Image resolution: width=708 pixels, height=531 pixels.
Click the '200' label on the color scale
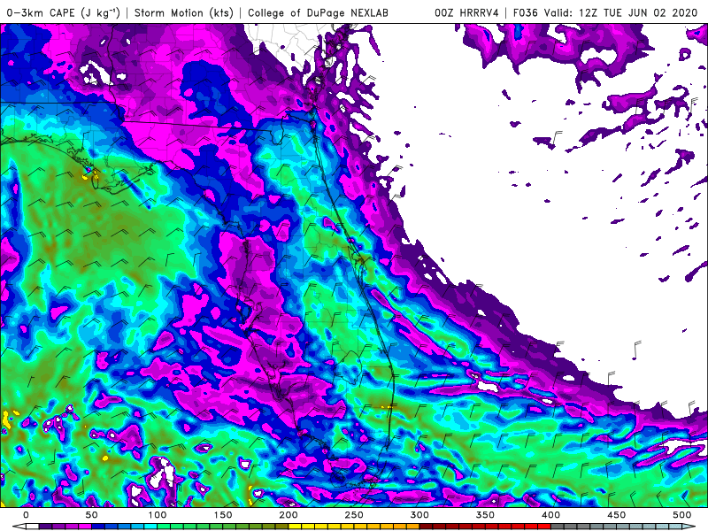[x=289, y=515]
